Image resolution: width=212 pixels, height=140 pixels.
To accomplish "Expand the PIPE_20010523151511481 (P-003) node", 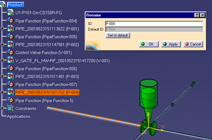I will pos(3,76).
